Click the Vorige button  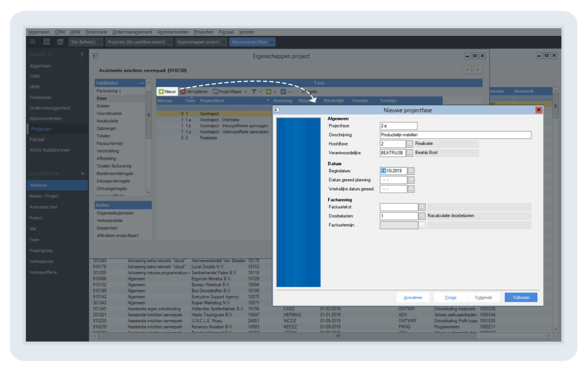click(450, 297)
